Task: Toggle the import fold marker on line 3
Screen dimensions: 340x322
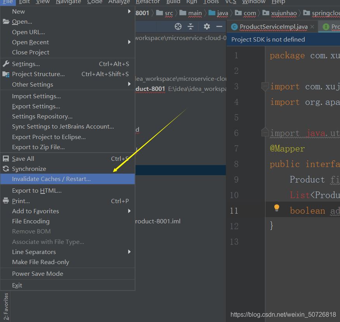Action: tap(265, 87)
